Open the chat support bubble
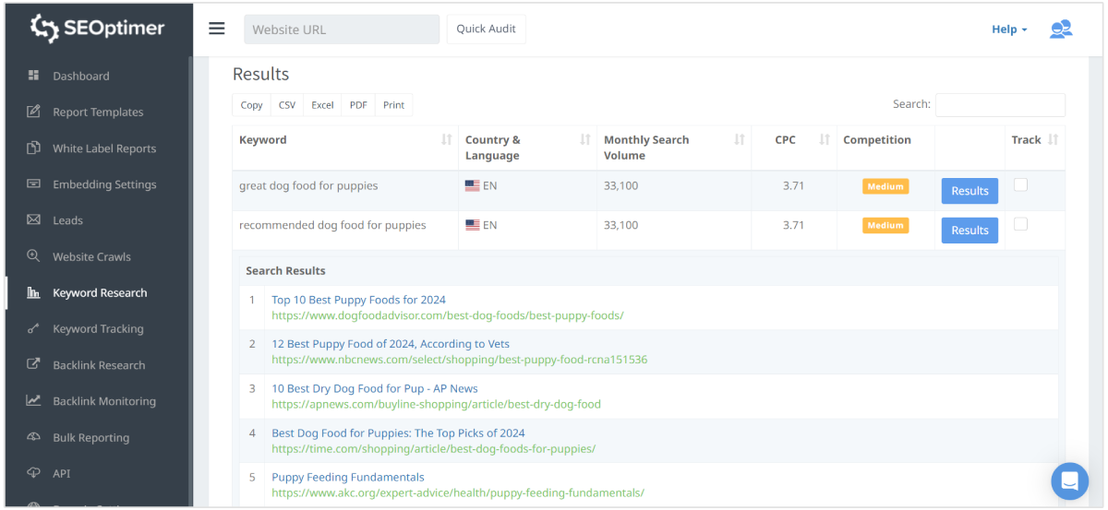Image resolution: width=1108 pixels, height=510 pixels. coord(1069,480)
